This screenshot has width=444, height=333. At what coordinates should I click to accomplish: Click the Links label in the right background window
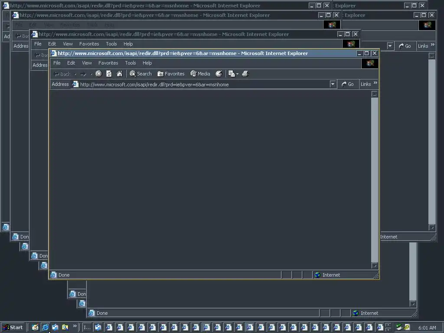[423, 46]
